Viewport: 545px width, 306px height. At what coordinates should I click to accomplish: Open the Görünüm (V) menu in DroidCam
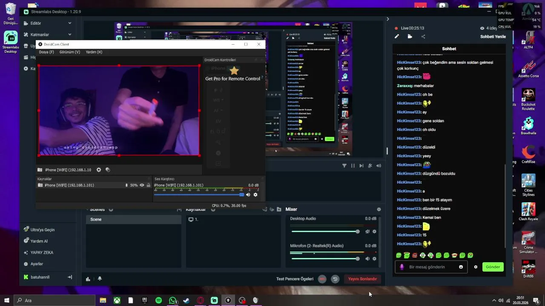click(70, 52)
